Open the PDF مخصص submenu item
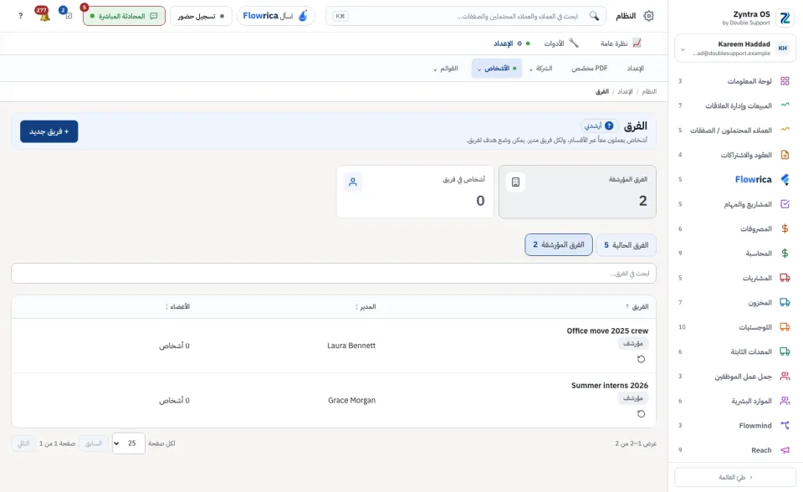The width and height of the screenshot is (803, 492). (590, 68)
